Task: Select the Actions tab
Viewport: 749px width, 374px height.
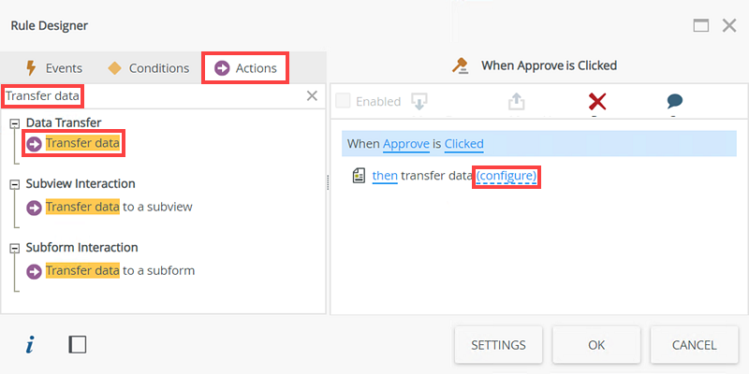Action: [246, 68]
